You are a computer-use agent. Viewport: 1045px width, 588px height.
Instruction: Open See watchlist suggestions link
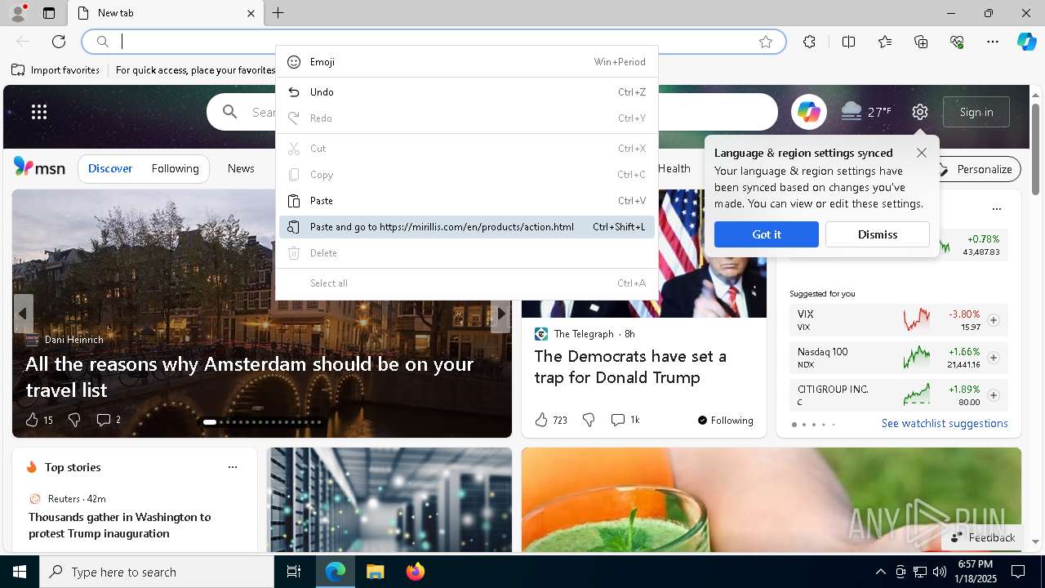[945, 423]
